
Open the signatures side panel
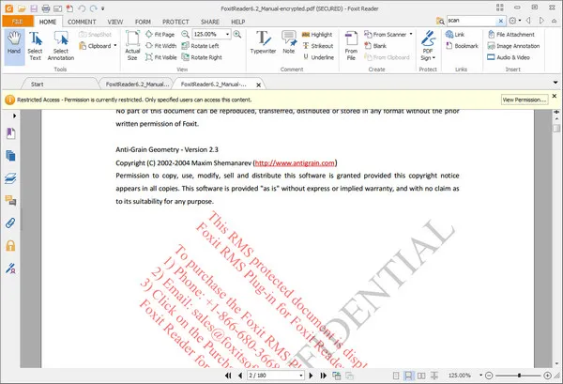tap(10, 268)
